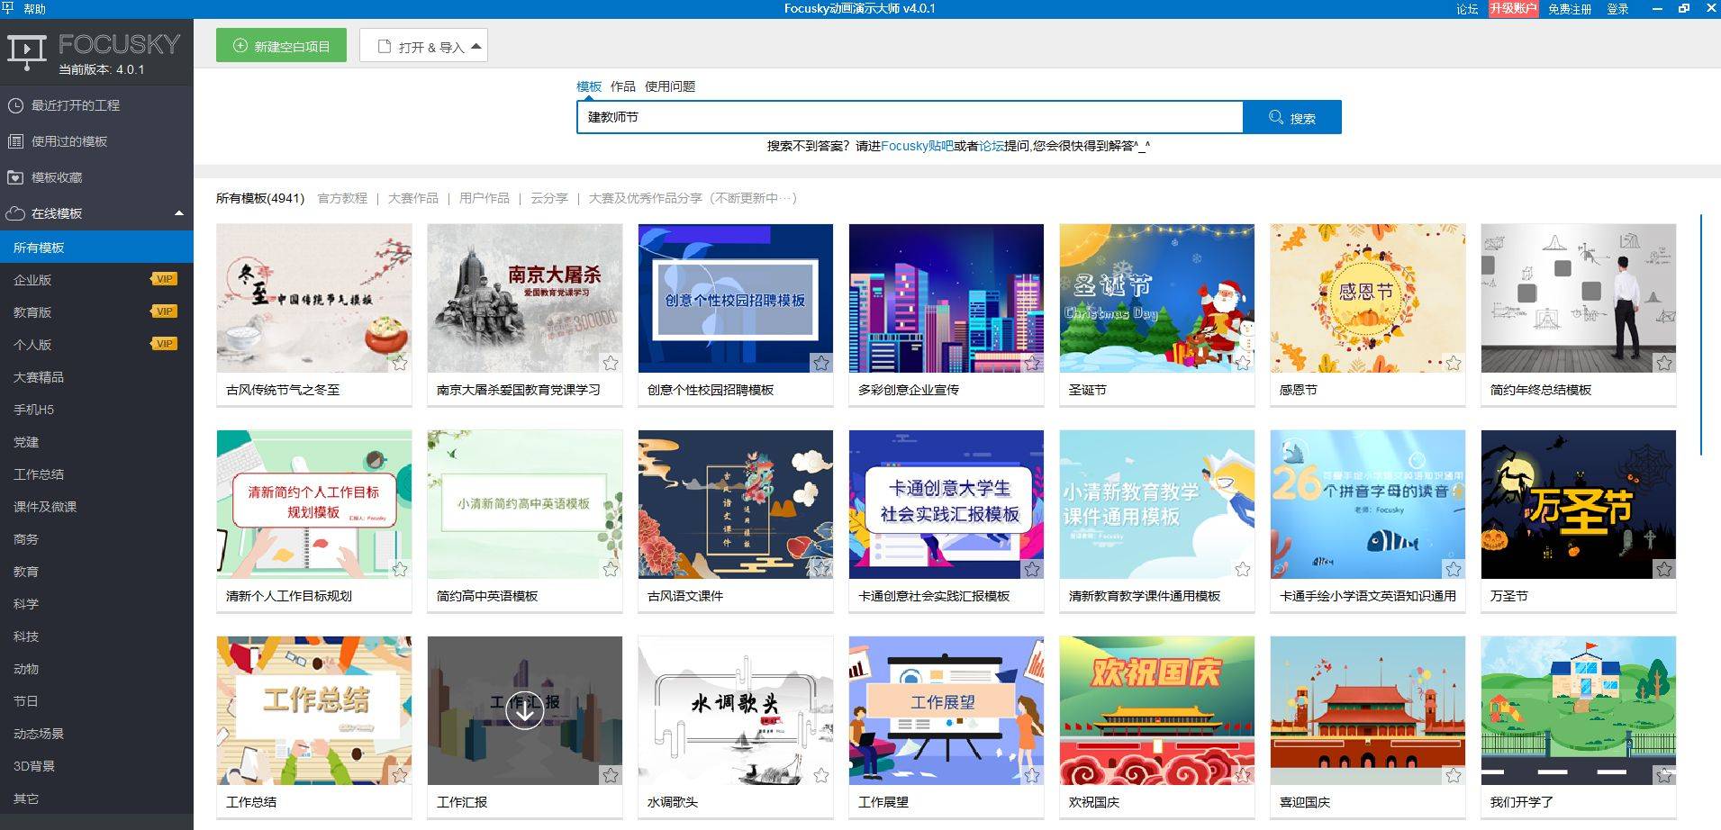This screenshot has width=1721, height=830.
Task: Click the download arrow on 工作汇报 template
Action: (524, 710)
